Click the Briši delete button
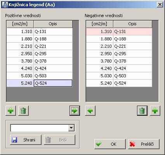 [59, 140]
